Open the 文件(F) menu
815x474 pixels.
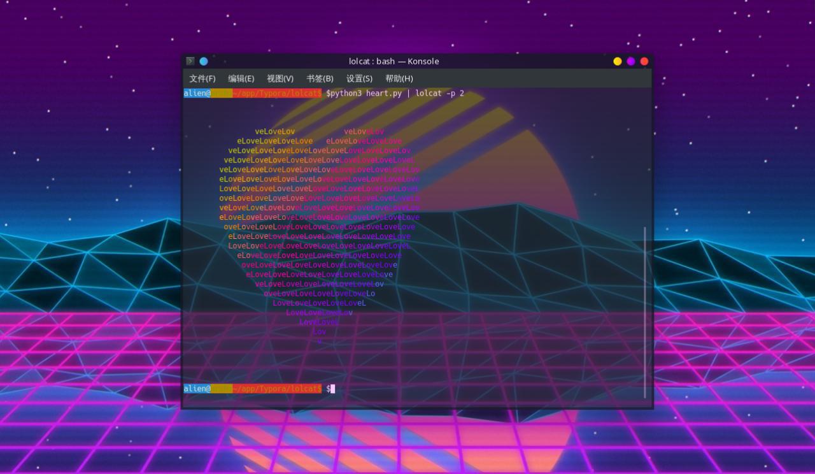pyautogui.click(x=202, y=78)
